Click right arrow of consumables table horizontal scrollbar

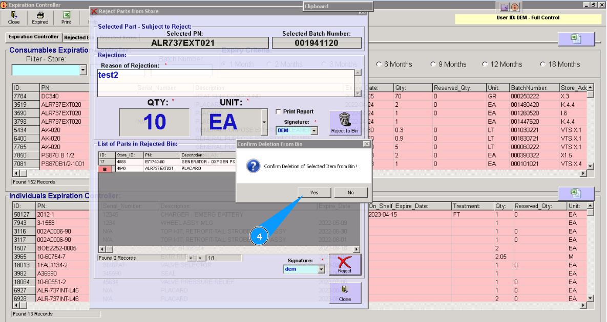tap(583, 173)
